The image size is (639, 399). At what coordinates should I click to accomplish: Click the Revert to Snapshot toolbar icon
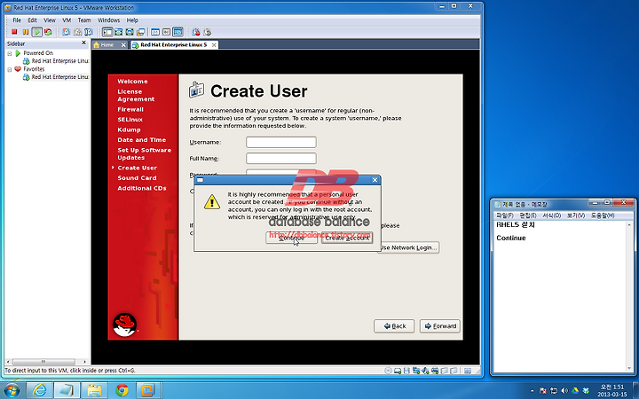coord(77,32)
